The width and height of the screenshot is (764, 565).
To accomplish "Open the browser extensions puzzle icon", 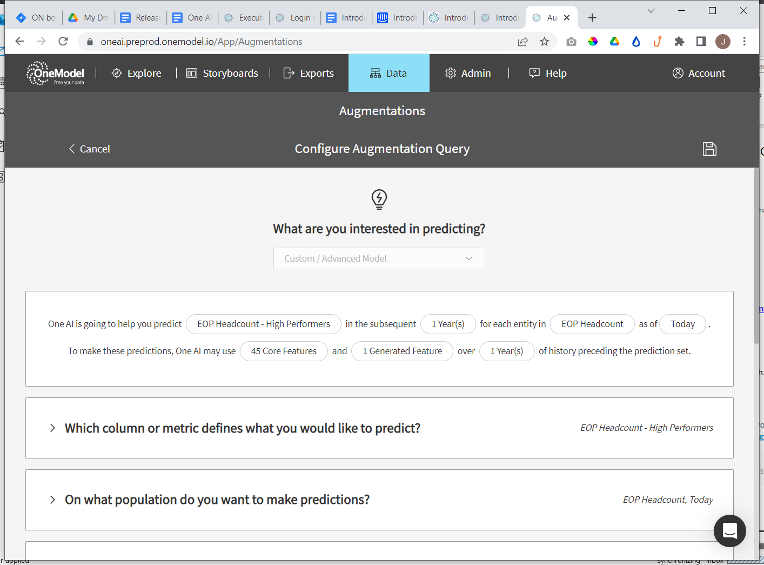I will [679, 42].
